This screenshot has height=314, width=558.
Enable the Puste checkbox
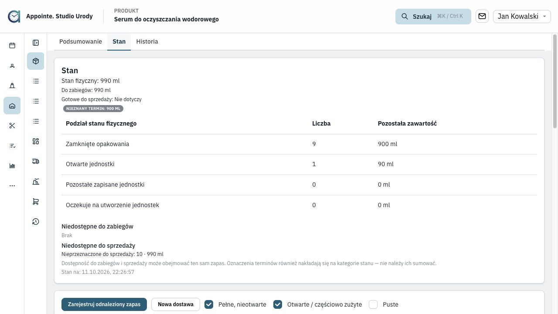point(373,304)
